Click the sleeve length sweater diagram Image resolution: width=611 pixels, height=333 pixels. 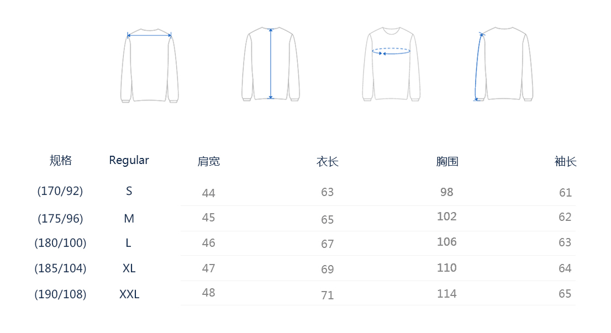pyautogui.click(x=503, y=65)
